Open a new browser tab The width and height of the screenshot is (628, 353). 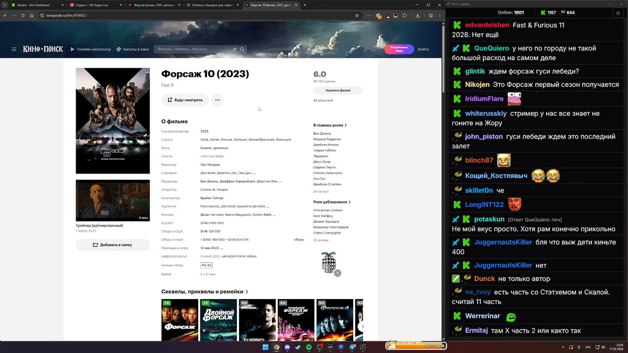pyautogui.click(x=305, y=5)
